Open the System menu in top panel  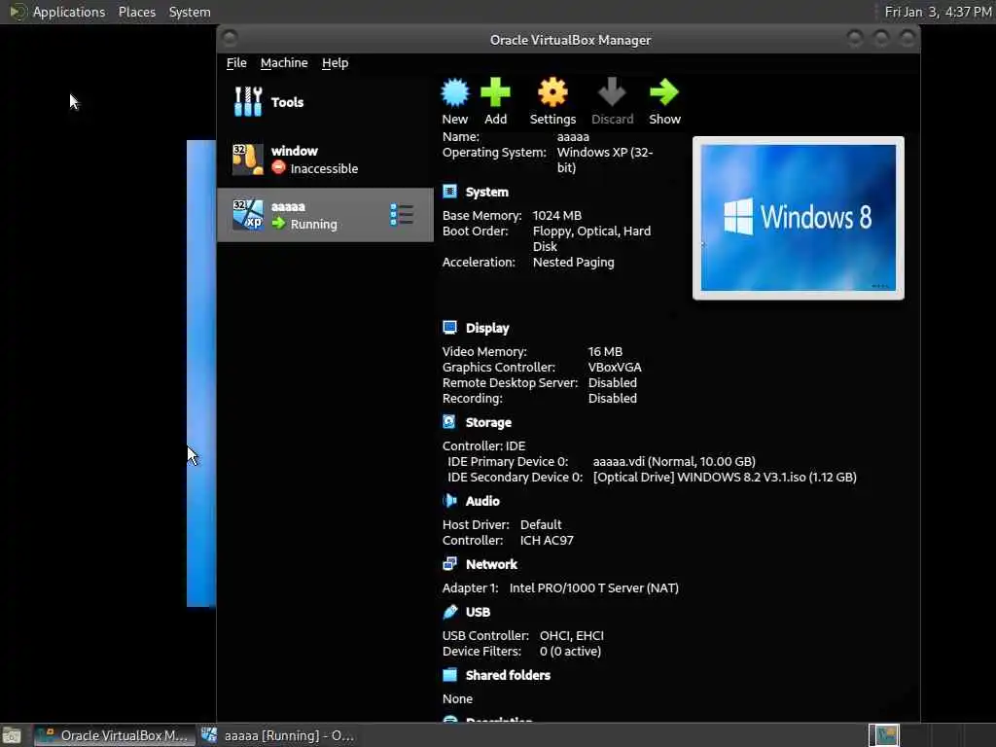(190, 12)
